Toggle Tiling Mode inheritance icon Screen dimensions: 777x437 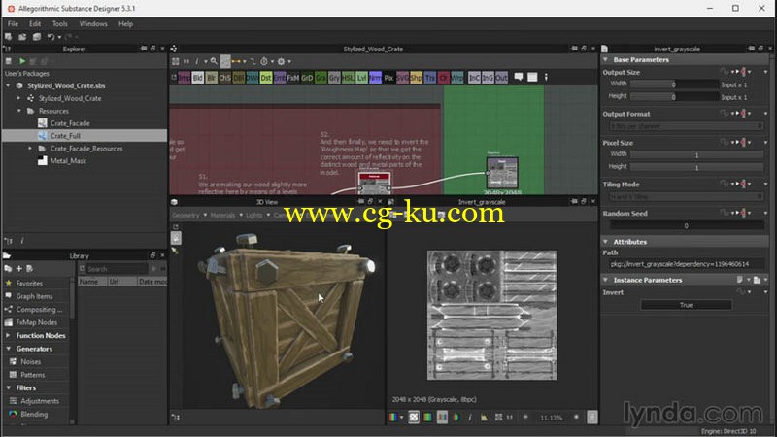tap(743, 185)
